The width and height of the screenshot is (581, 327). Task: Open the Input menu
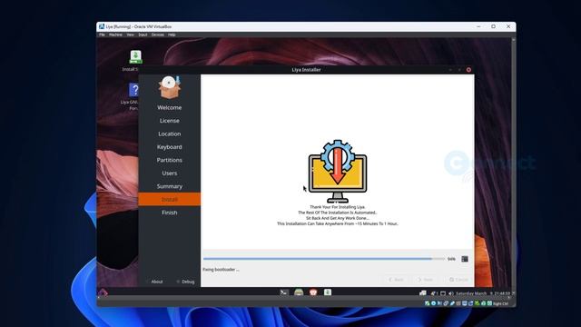click(x=143, y=35)
